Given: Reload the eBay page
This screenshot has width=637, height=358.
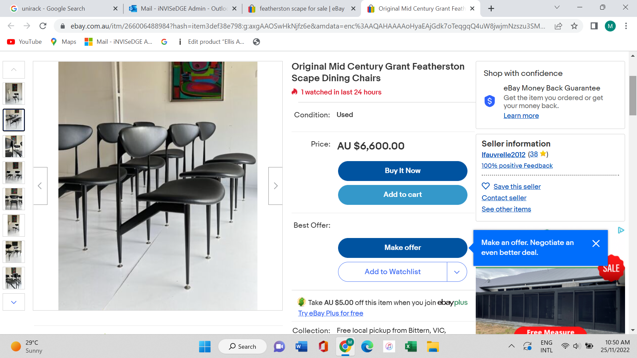Looking at the screenshot, I should click(x=43, y=26).
